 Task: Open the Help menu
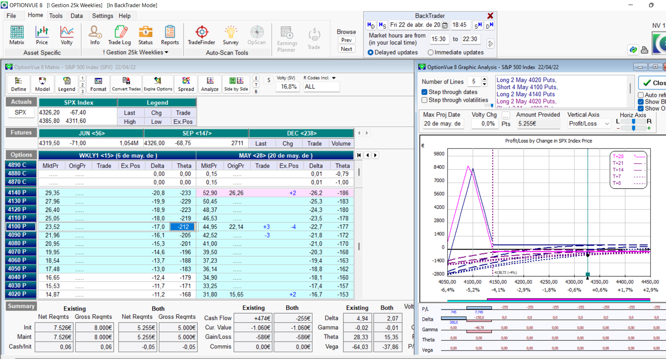(x=124, y=16)
